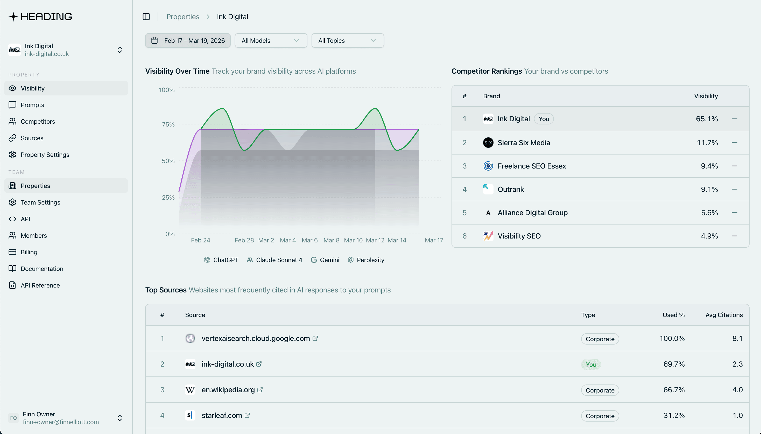
Task: Collapse the sidebar with the panel icon
Action: tap(146, 16)
